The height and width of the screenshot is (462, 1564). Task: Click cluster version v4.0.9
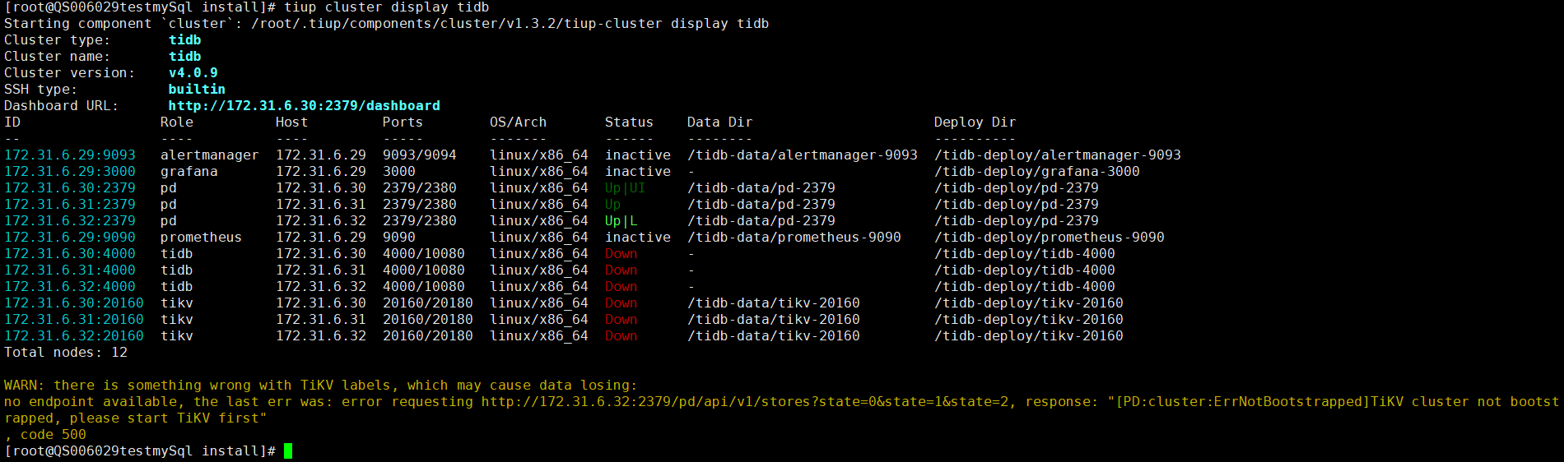click(193, 73)
